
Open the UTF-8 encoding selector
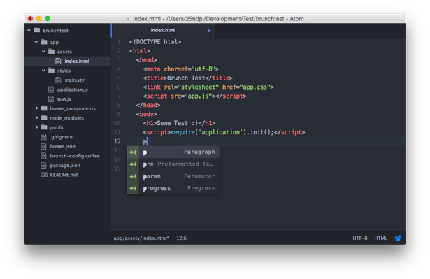pyautogui.click(x=359, y=238)
